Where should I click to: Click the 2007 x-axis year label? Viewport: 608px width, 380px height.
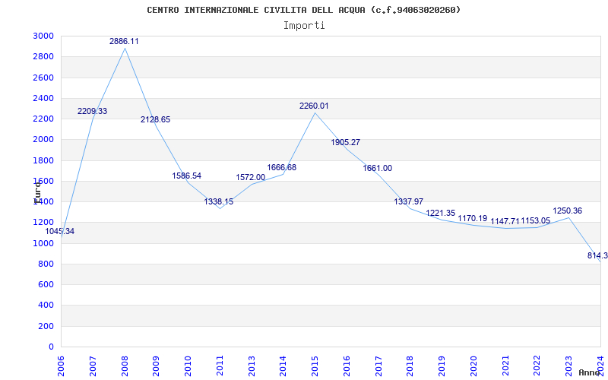(x=93, y=366)
